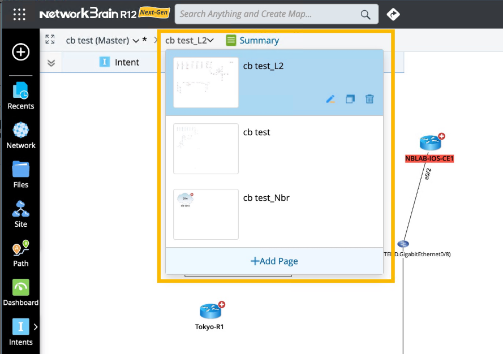Click the cb test_Nbr page thumbnail

[x=206, y=214]
